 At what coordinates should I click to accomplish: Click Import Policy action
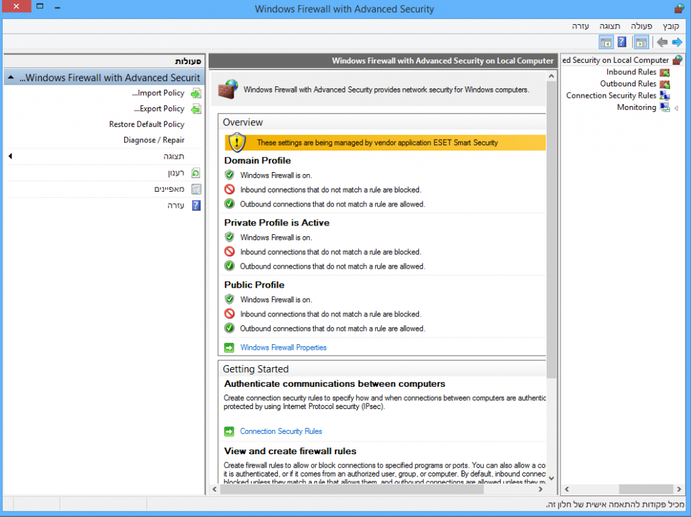(158, 93)
